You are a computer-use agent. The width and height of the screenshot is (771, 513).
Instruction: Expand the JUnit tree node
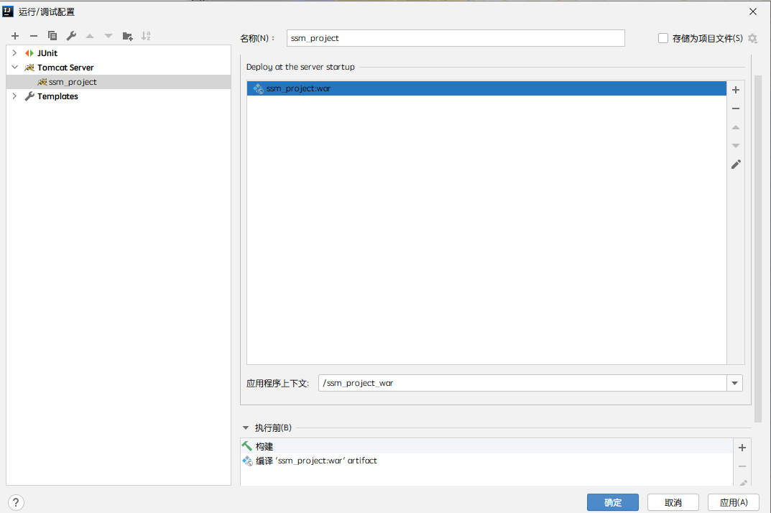tap(14, 52)
